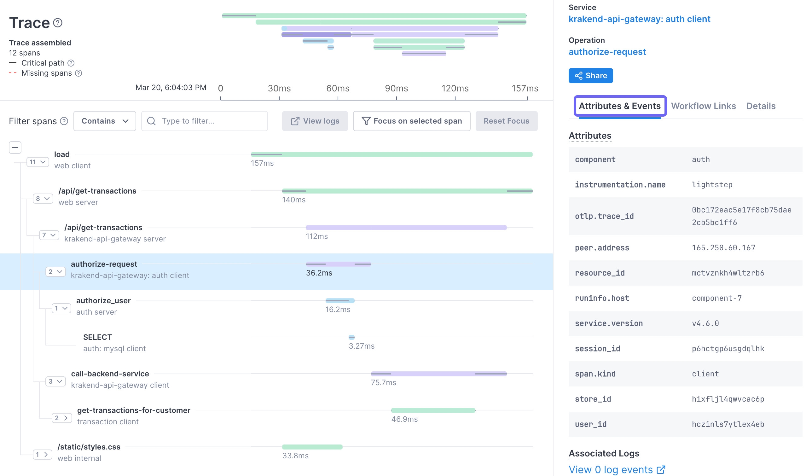Collapse the span tree using the minus icon
Viewport: 812px width, 476px height.
coord(15,147)
